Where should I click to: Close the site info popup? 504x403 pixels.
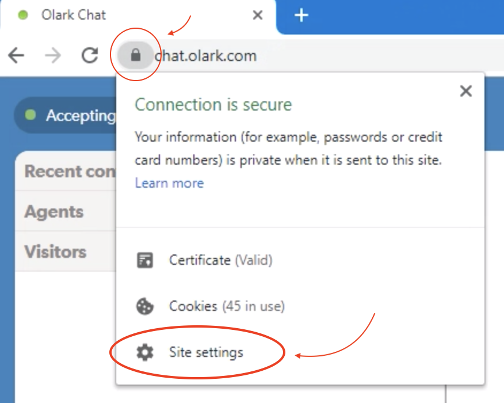coord(466,91)
